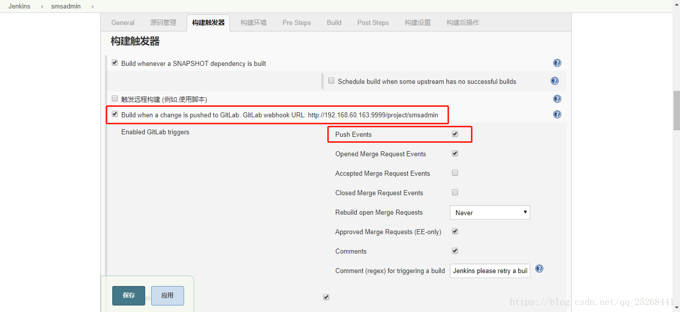Toggle Approved Merge Requests (EE-only) checkbox
This screenshot has width=680, height=312.
[x=455, y=231]
